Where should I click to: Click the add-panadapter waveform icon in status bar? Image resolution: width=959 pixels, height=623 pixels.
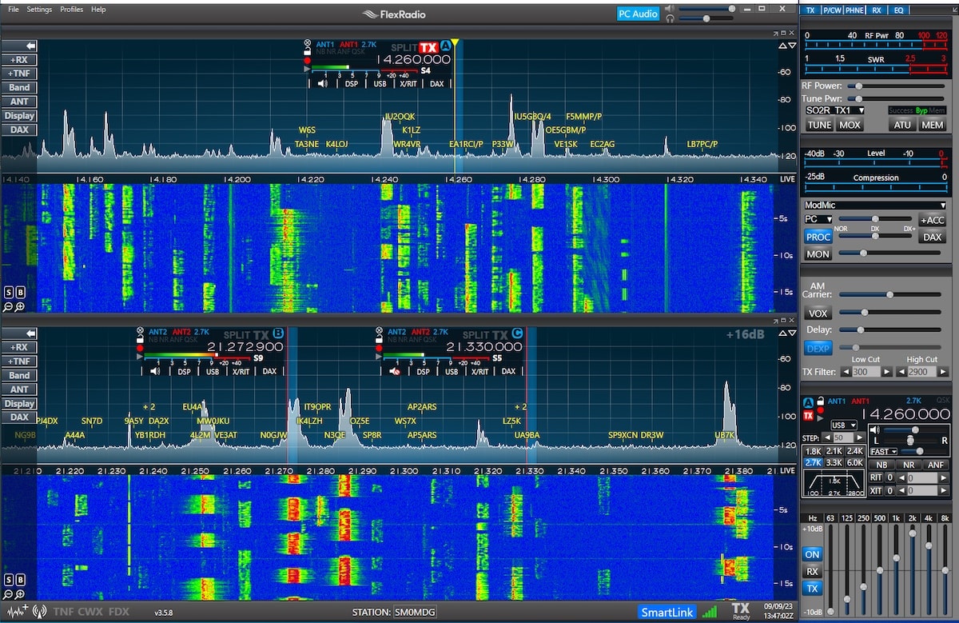[14, 610]
